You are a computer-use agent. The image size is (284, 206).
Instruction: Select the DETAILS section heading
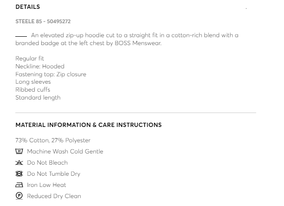(28, 7)
